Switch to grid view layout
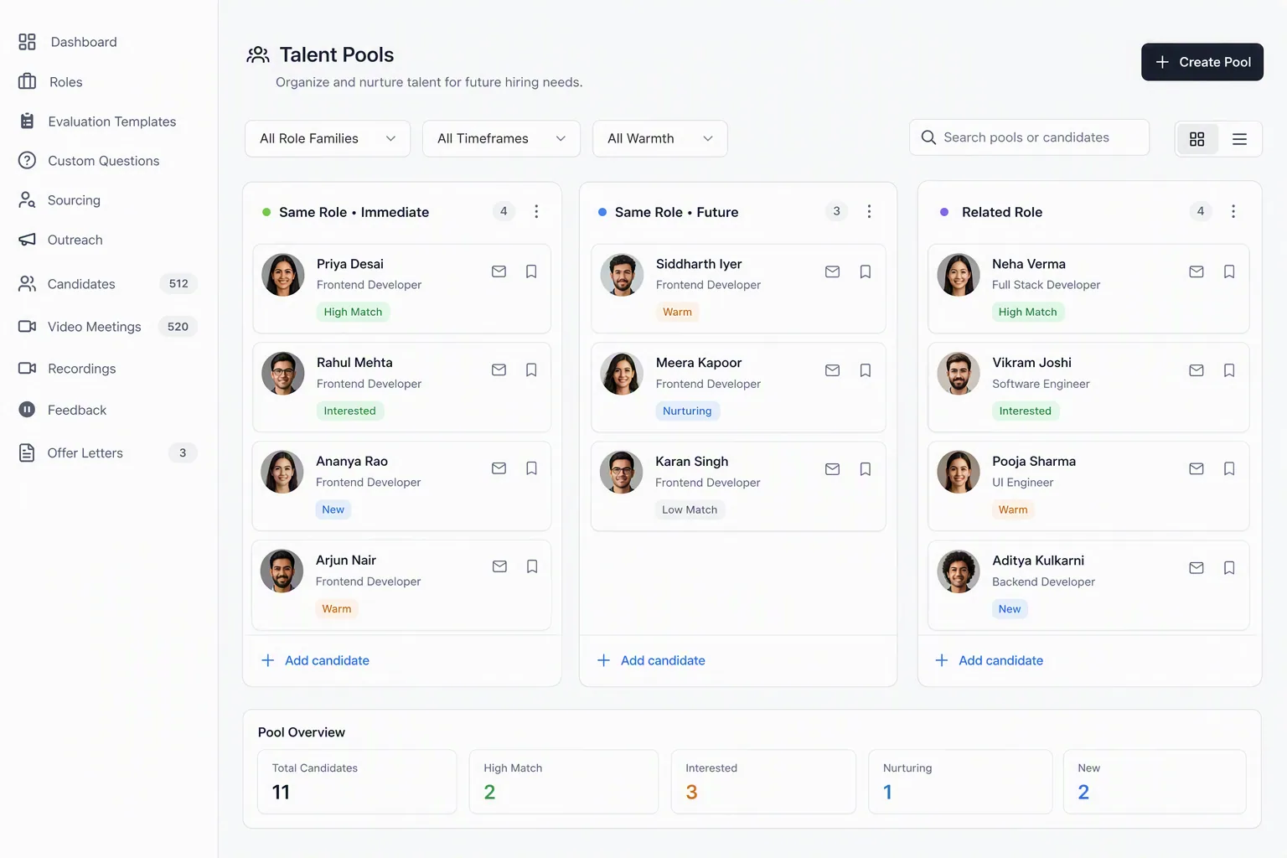This screenshot has width=1287, height=858. 1197,139
